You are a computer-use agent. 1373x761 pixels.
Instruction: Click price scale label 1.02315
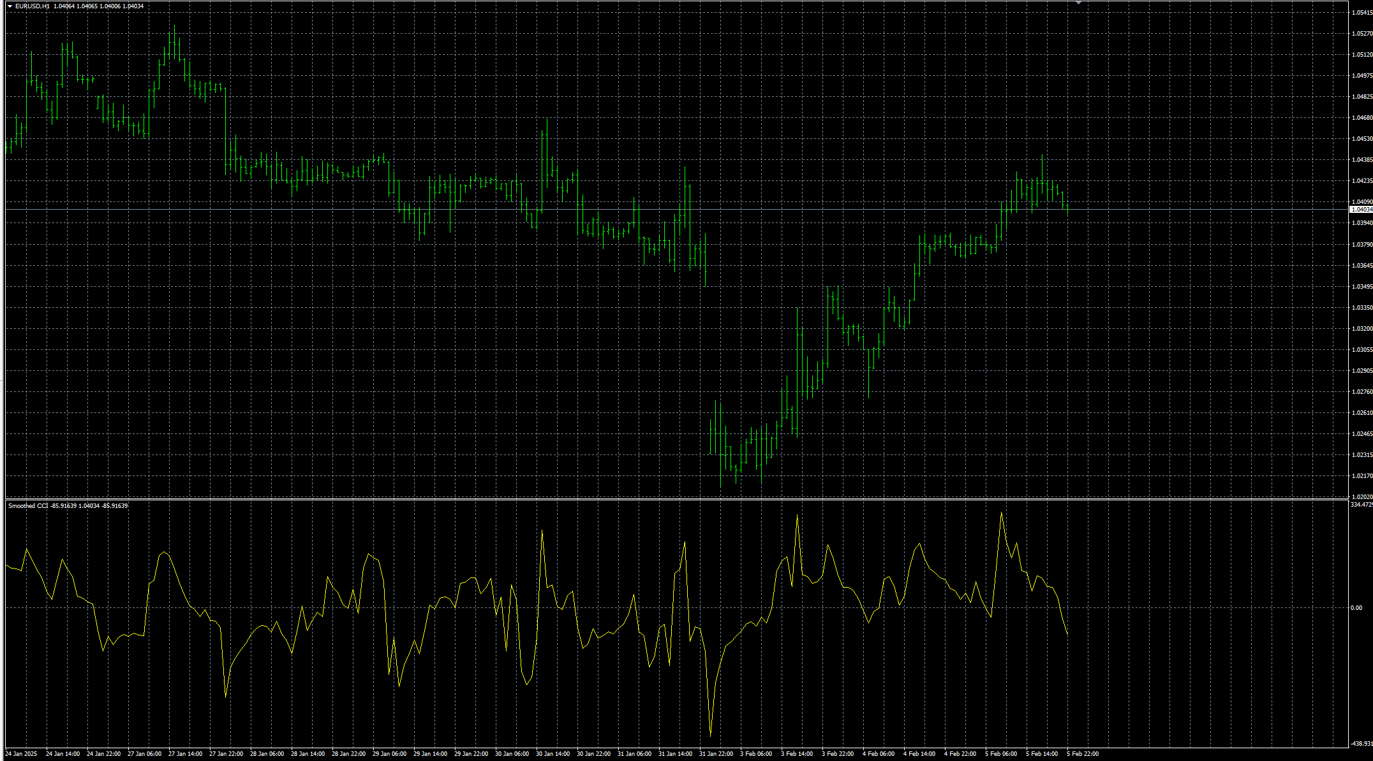pyautogui.click(x=1362, y=455)
